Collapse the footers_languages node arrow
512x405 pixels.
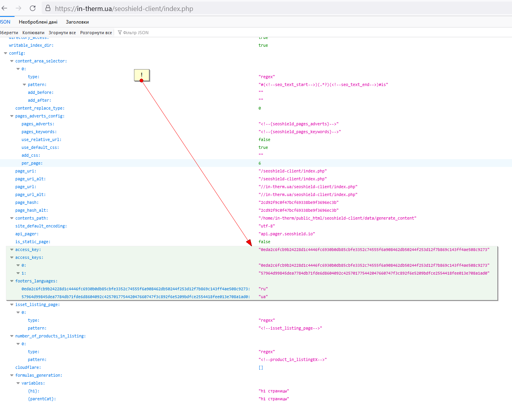pos(12,281)
